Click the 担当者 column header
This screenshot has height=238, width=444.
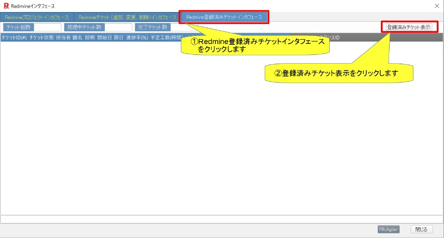(63, 37)
